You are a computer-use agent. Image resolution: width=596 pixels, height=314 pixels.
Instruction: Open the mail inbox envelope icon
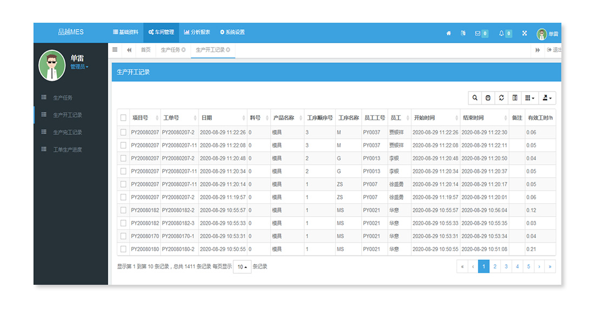point(478,33)
